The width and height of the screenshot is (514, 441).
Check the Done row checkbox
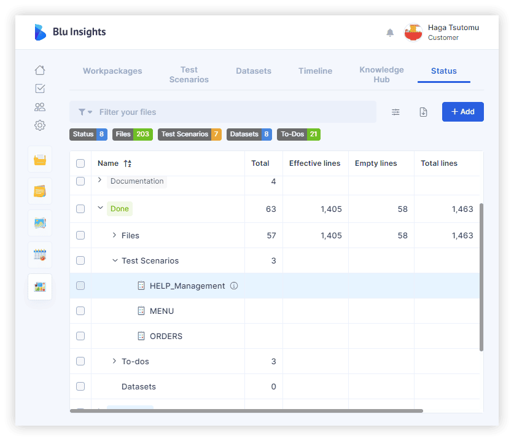pyautogui.click(x=80, y=209)
